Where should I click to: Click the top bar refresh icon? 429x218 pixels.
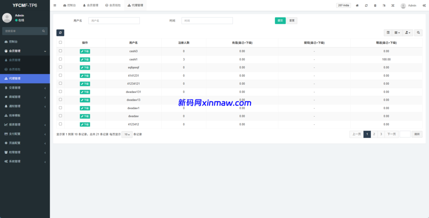pos(366,5)
